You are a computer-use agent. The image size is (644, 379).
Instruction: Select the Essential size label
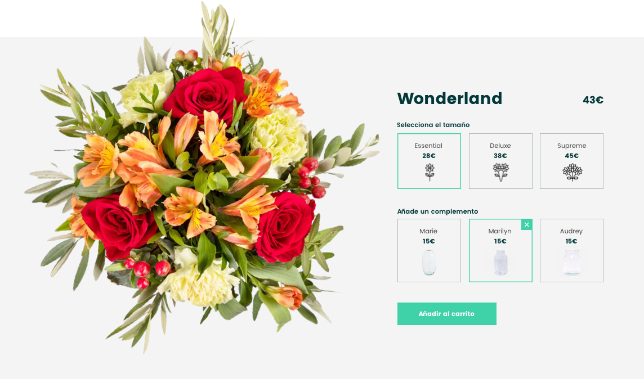(x=428, y=146)
